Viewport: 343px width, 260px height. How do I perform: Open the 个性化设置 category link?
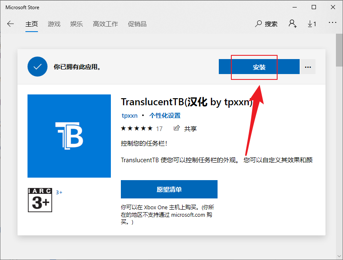(165, 116)
